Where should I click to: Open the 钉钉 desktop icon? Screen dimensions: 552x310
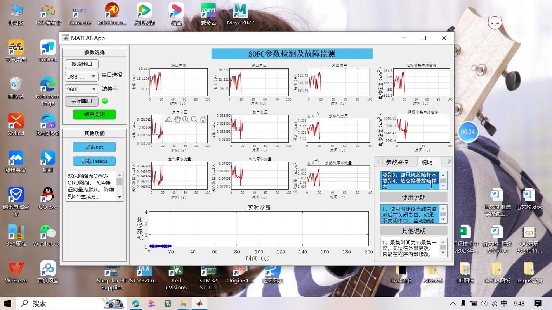click(48, 162)
